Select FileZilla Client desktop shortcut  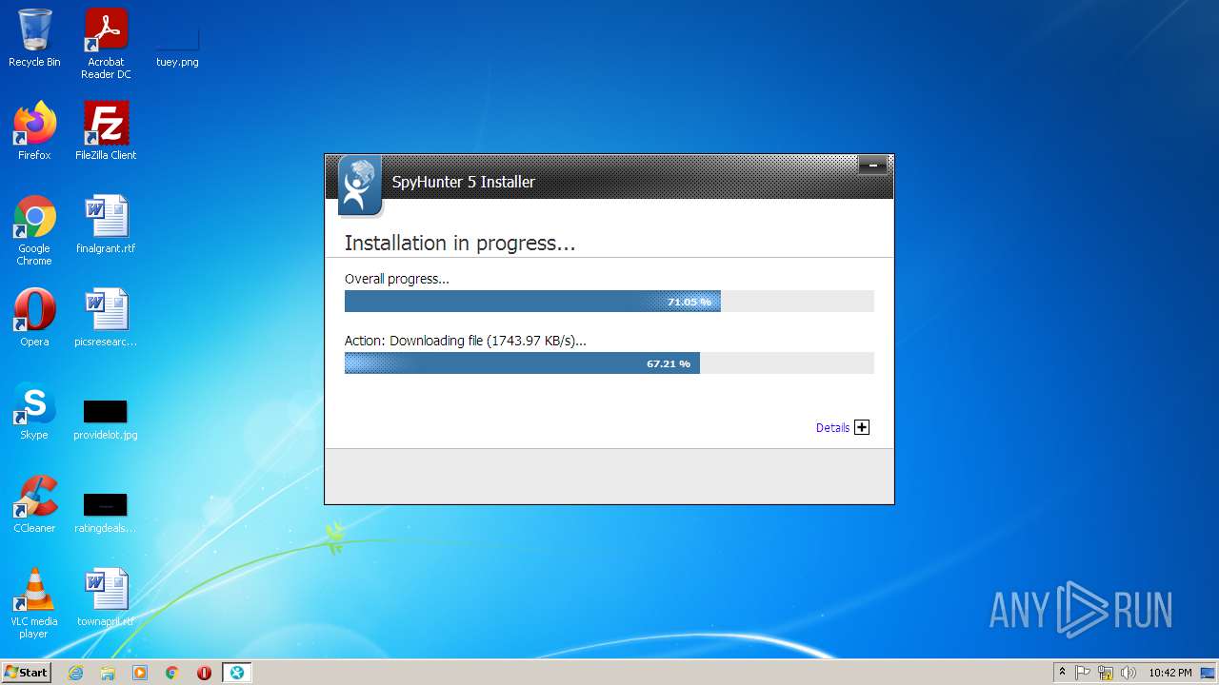tap(106, 131)
